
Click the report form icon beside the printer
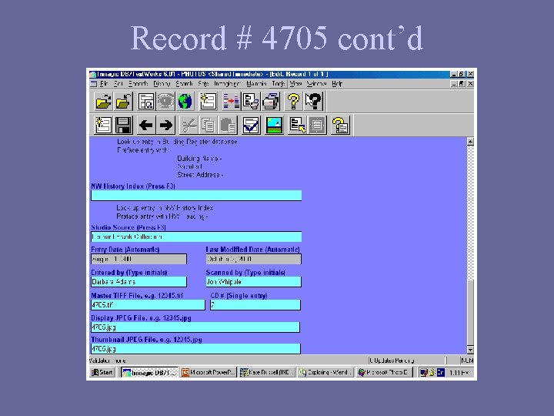251,102
